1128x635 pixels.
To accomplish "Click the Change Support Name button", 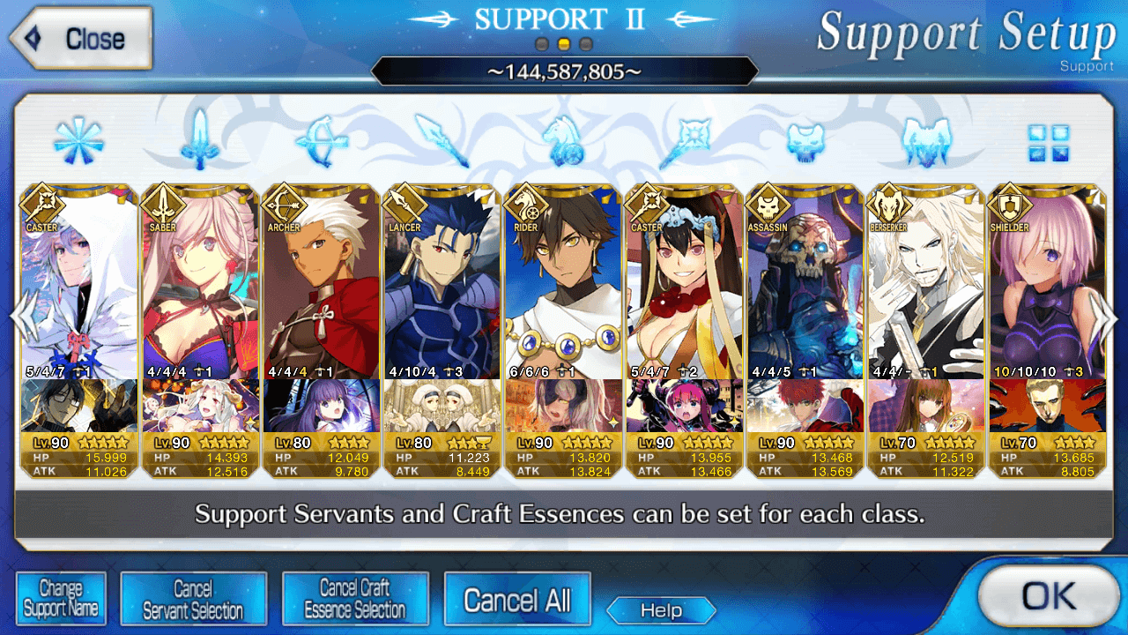I will [61, 599].
